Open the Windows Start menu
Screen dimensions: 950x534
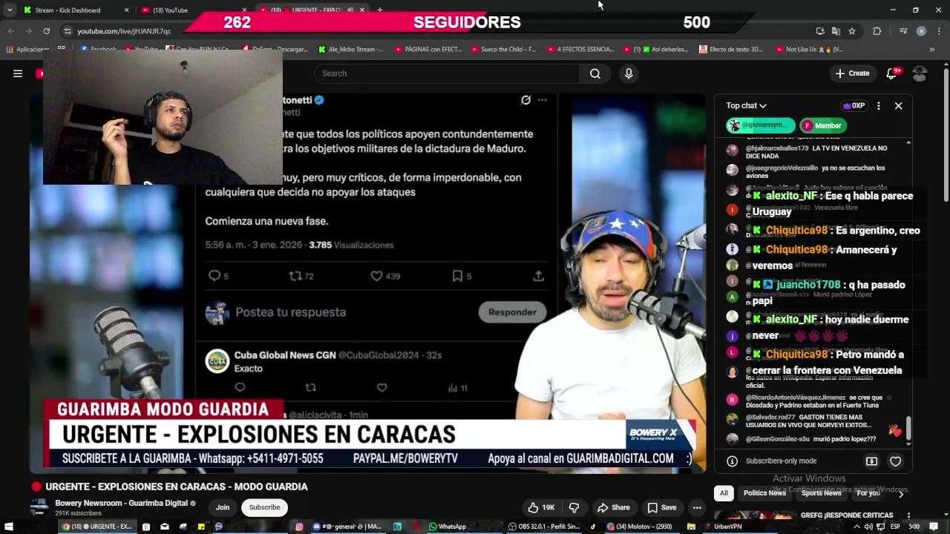[10, 527]
